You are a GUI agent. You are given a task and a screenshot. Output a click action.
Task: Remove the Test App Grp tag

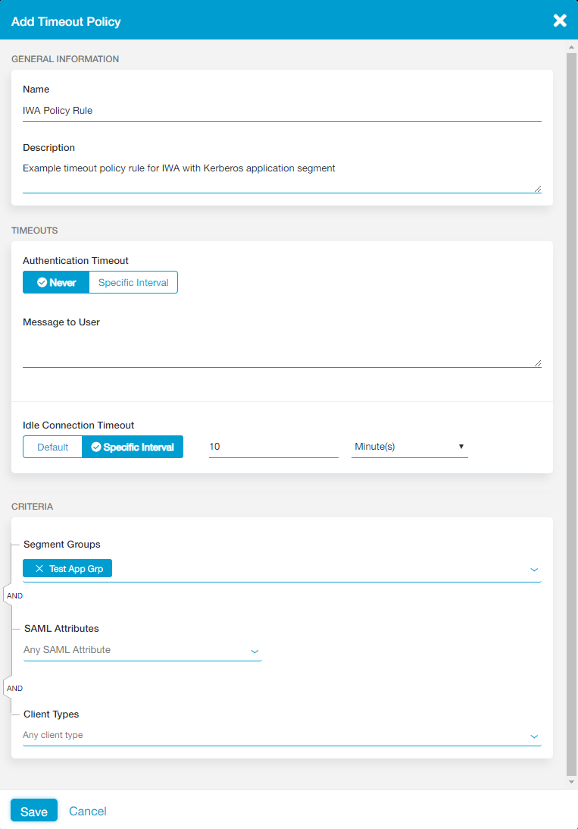click(39, 569)
